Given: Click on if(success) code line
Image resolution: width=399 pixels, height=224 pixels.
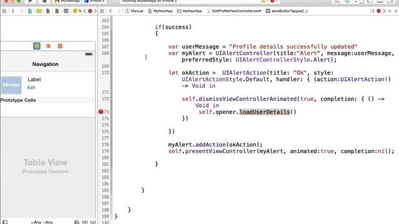Looking at the screenshot, I should pos(173,27).
